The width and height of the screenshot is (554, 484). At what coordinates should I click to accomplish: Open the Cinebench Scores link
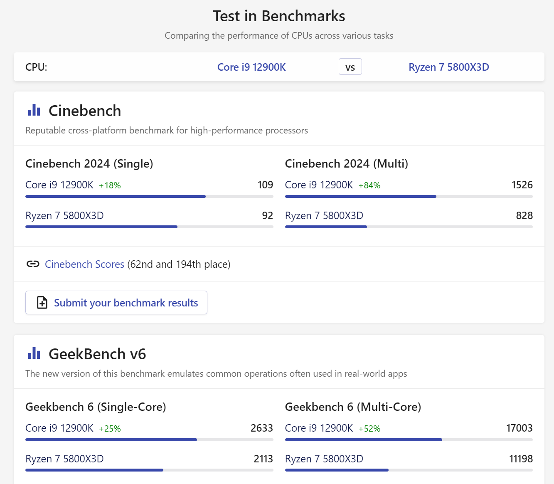(84, 264)
